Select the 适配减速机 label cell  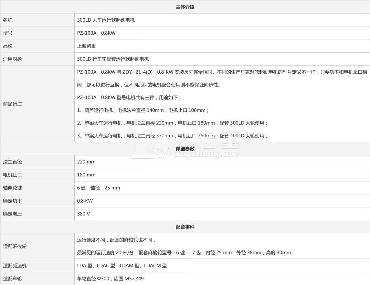click(x=37, y=266)
